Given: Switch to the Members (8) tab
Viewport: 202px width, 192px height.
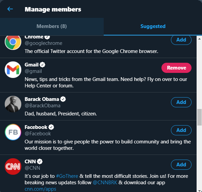Looking at the screenshot, I should point(52,27).
